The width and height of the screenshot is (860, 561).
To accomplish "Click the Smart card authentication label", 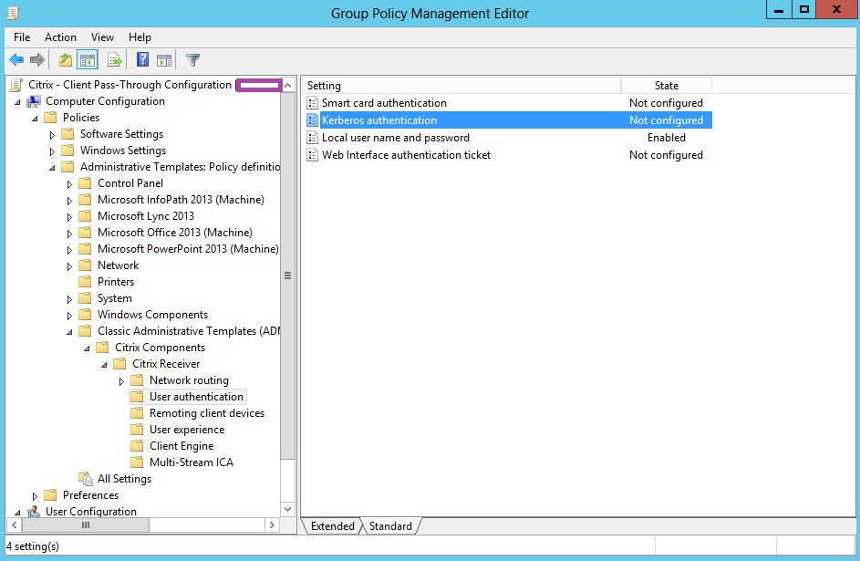I will click(384, 103).
